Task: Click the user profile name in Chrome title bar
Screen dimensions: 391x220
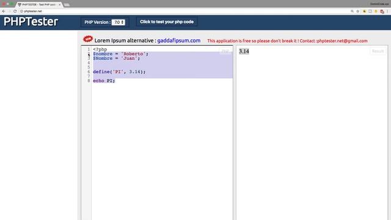Action: pos(379,4)
